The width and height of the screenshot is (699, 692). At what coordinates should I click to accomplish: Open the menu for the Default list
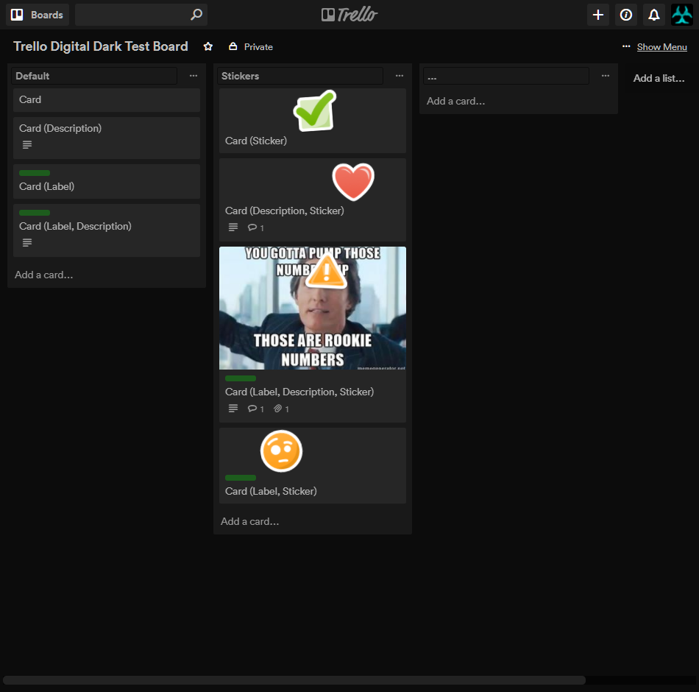point(193,76)
